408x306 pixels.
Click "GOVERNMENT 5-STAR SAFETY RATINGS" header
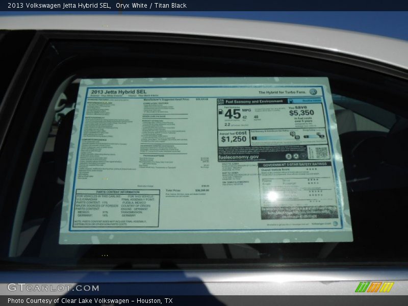point(295,165)
